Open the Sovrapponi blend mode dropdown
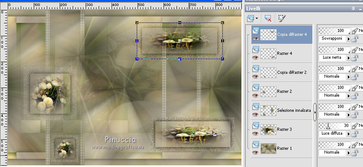The width and height of the screenshot is (363, 167). pos(348,39)
